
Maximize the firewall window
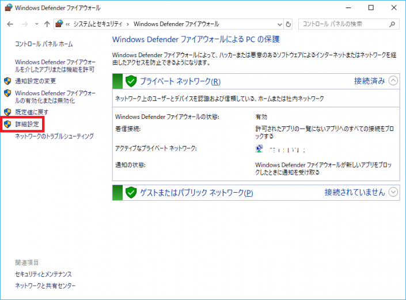point(371,7)
